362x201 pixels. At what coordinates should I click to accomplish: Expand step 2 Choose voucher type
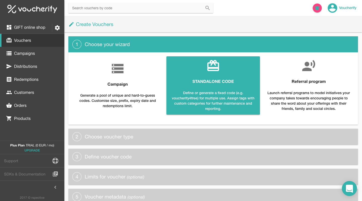point(213,137)
